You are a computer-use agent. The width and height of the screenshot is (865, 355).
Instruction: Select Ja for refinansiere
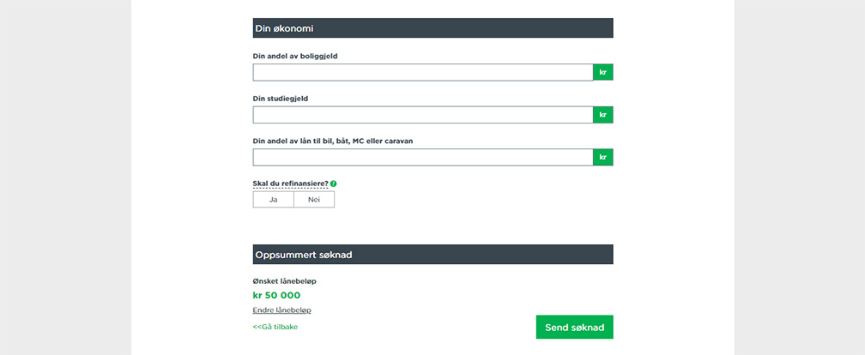[273, 200]
